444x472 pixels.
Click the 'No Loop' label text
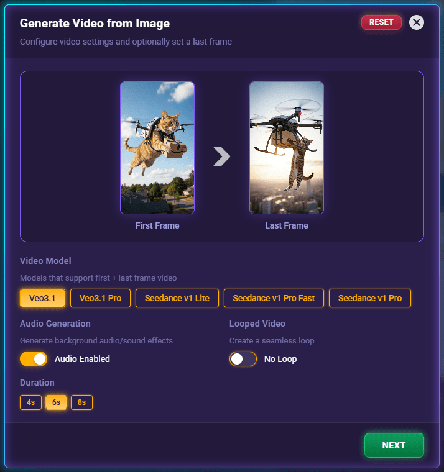click(x=280, y=359)
